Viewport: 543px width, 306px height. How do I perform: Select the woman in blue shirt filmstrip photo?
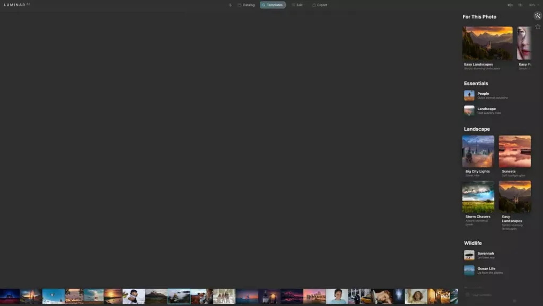pyautogui.click(x=337, y=296)
